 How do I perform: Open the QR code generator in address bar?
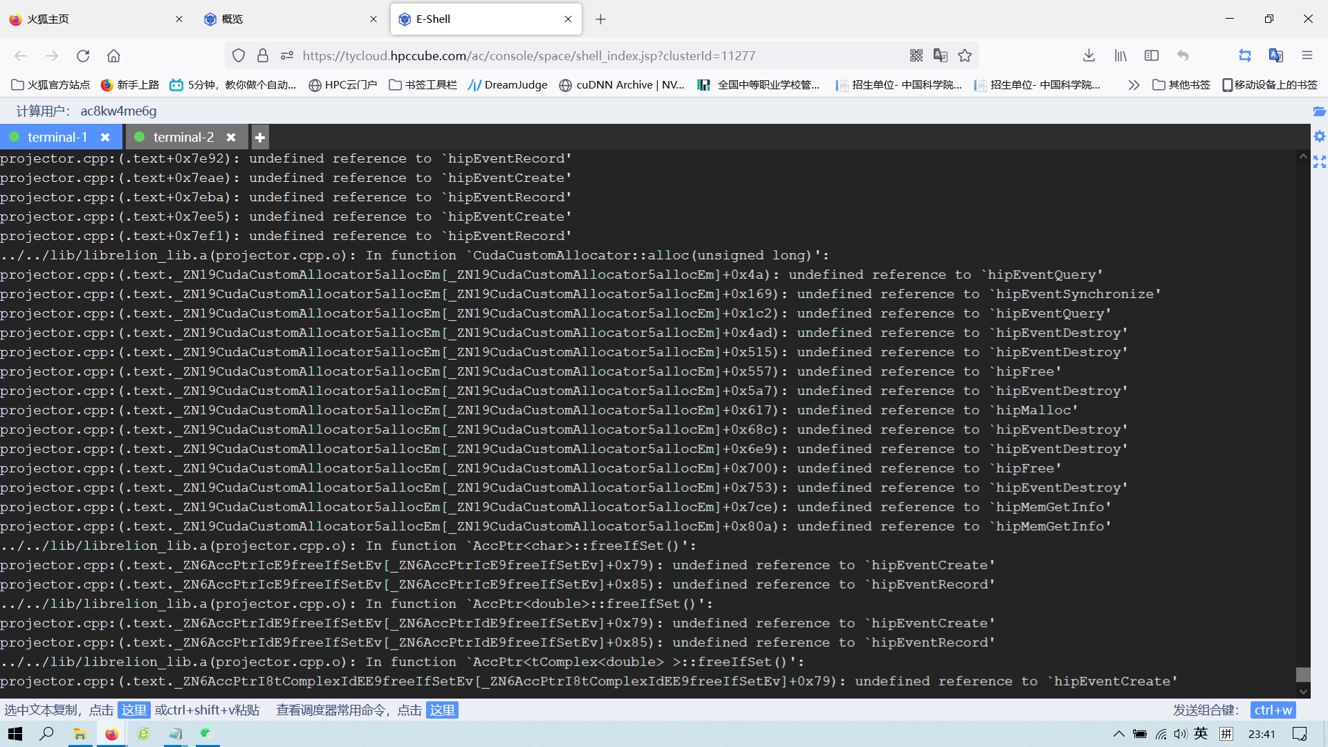pyautogui.click(x=916, y=55)
